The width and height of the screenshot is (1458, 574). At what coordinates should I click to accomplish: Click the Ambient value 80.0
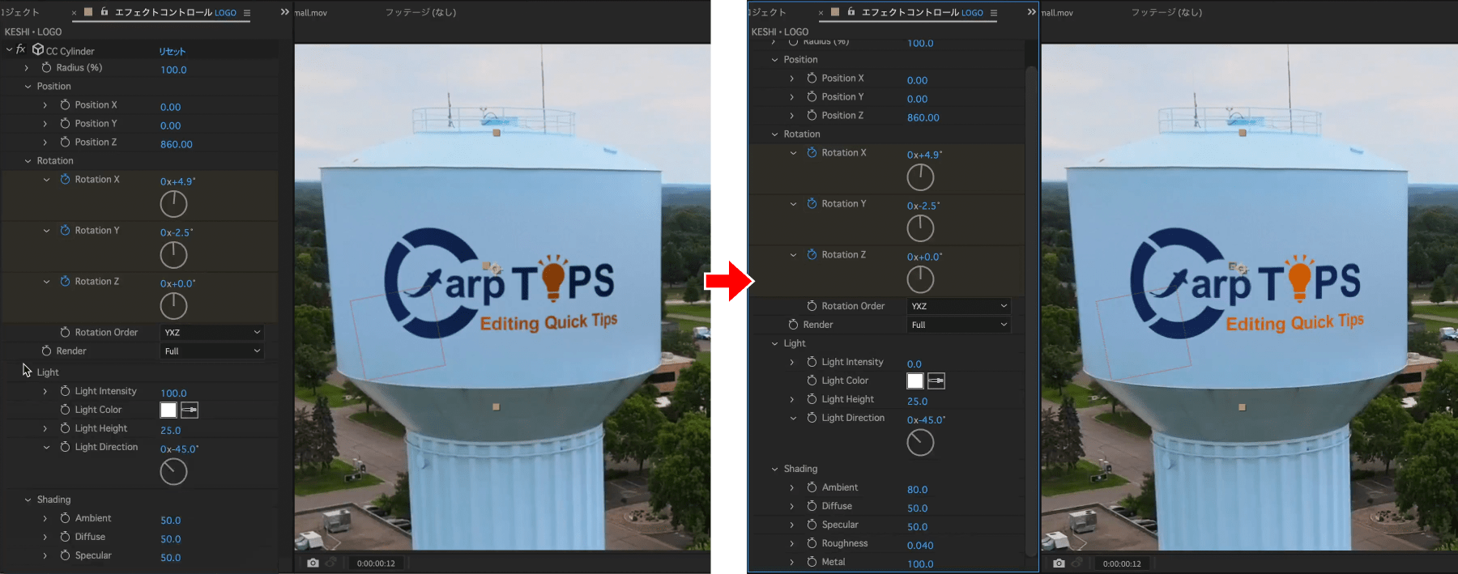click(x=918, y=490)
